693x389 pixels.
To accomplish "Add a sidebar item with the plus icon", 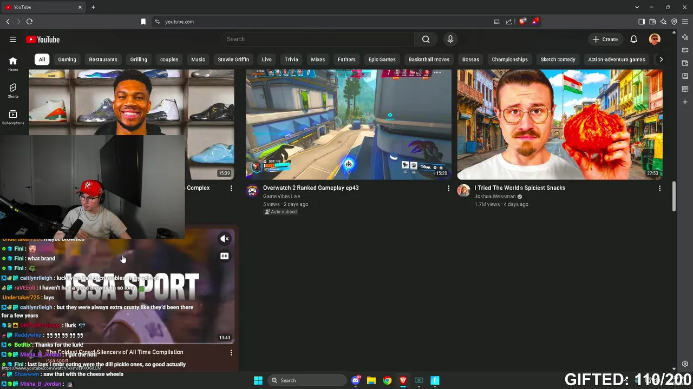I will [x=685, y=102].
